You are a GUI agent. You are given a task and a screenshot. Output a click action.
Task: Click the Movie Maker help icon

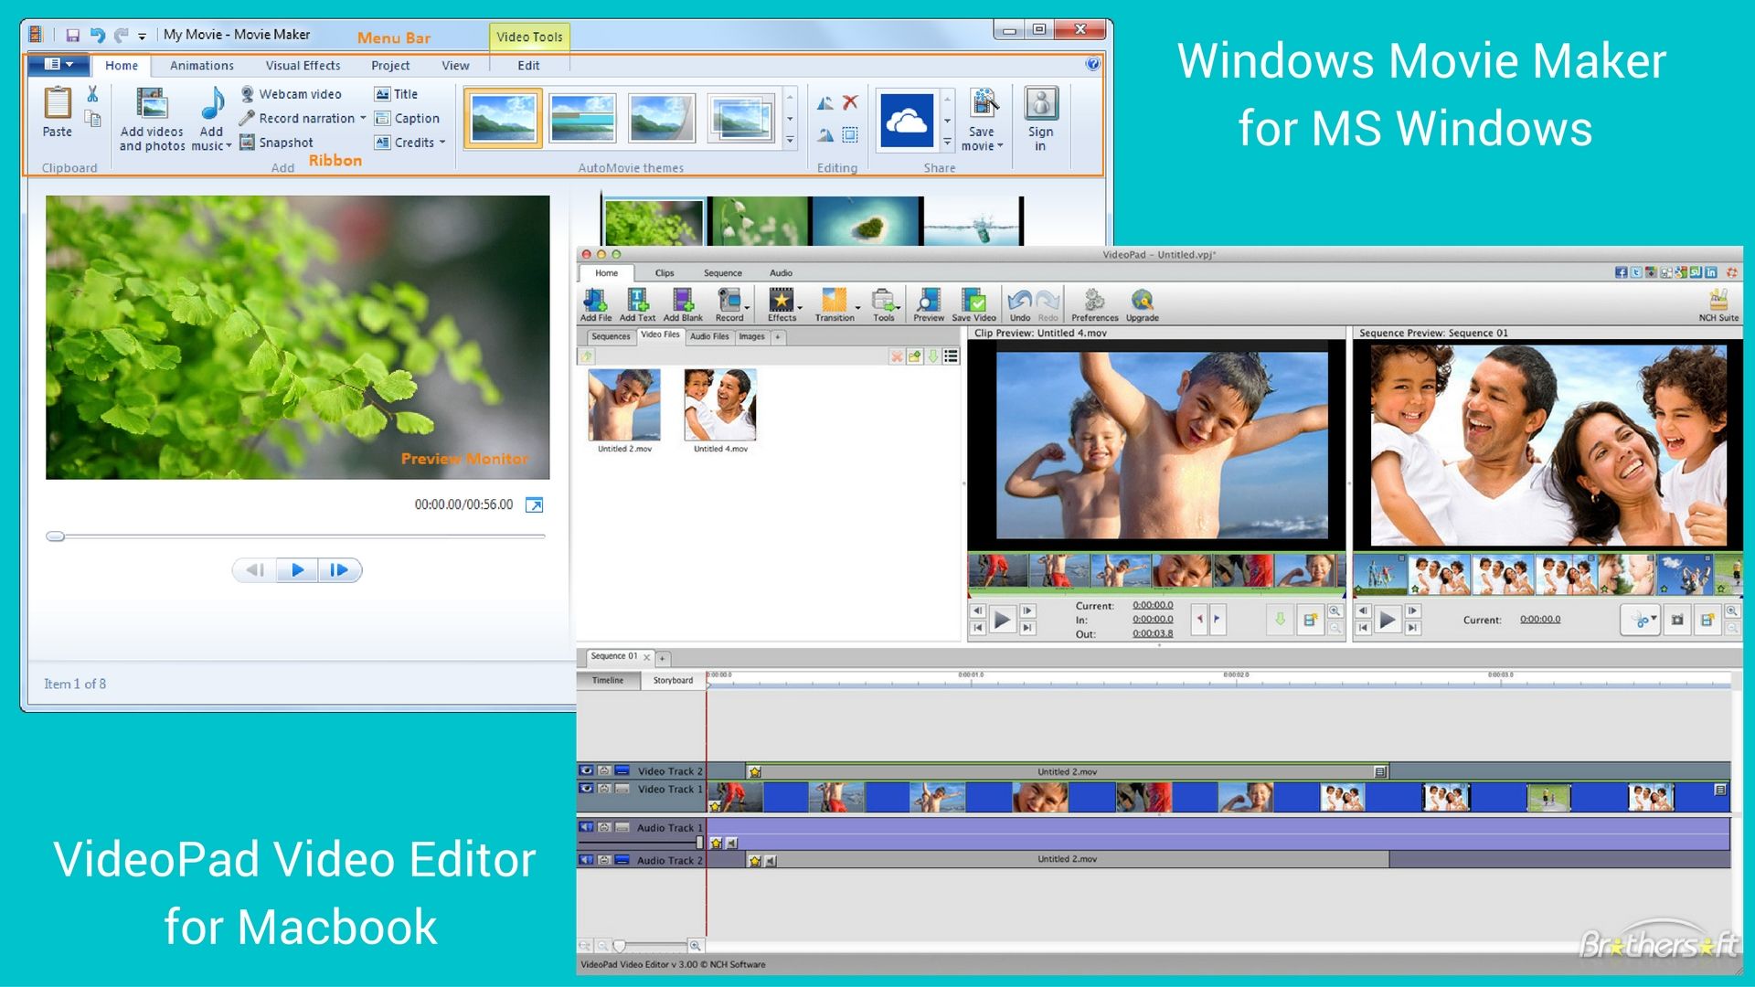pos(1092,64)
